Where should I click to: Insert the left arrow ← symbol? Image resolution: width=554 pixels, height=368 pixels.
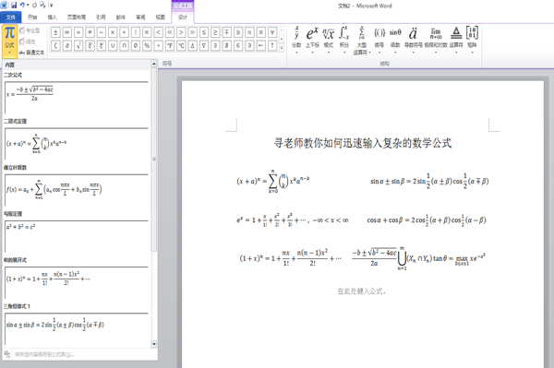[x=261, y=45]
